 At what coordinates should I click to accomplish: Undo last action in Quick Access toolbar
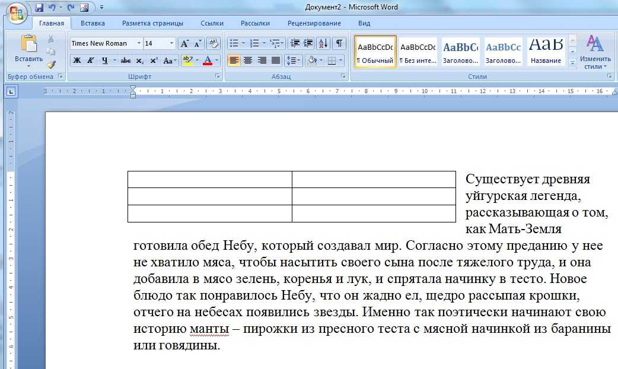(52, 8)
